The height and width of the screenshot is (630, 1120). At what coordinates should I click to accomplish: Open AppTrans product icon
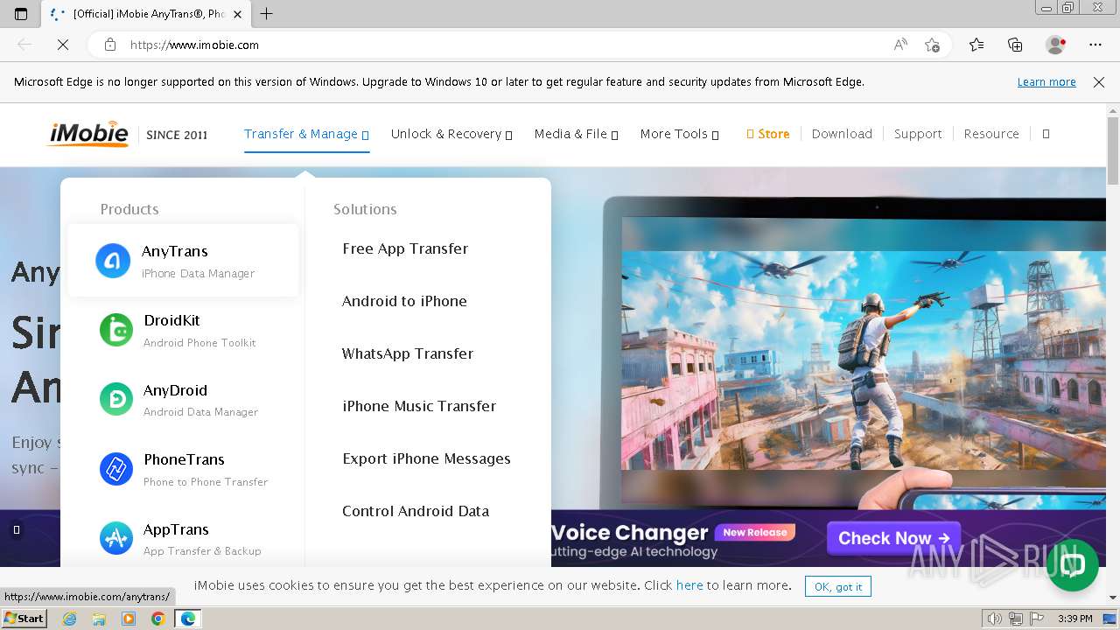(115, 539)
